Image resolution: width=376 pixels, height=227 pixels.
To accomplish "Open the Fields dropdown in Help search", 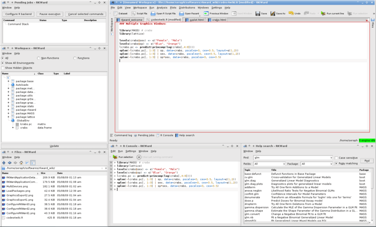I will pos(269,164).
